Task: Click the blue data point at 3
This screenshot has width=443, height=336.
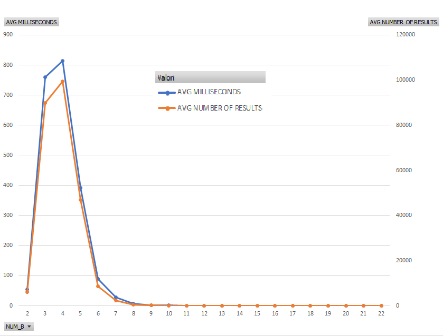Action: coord(45,77)
